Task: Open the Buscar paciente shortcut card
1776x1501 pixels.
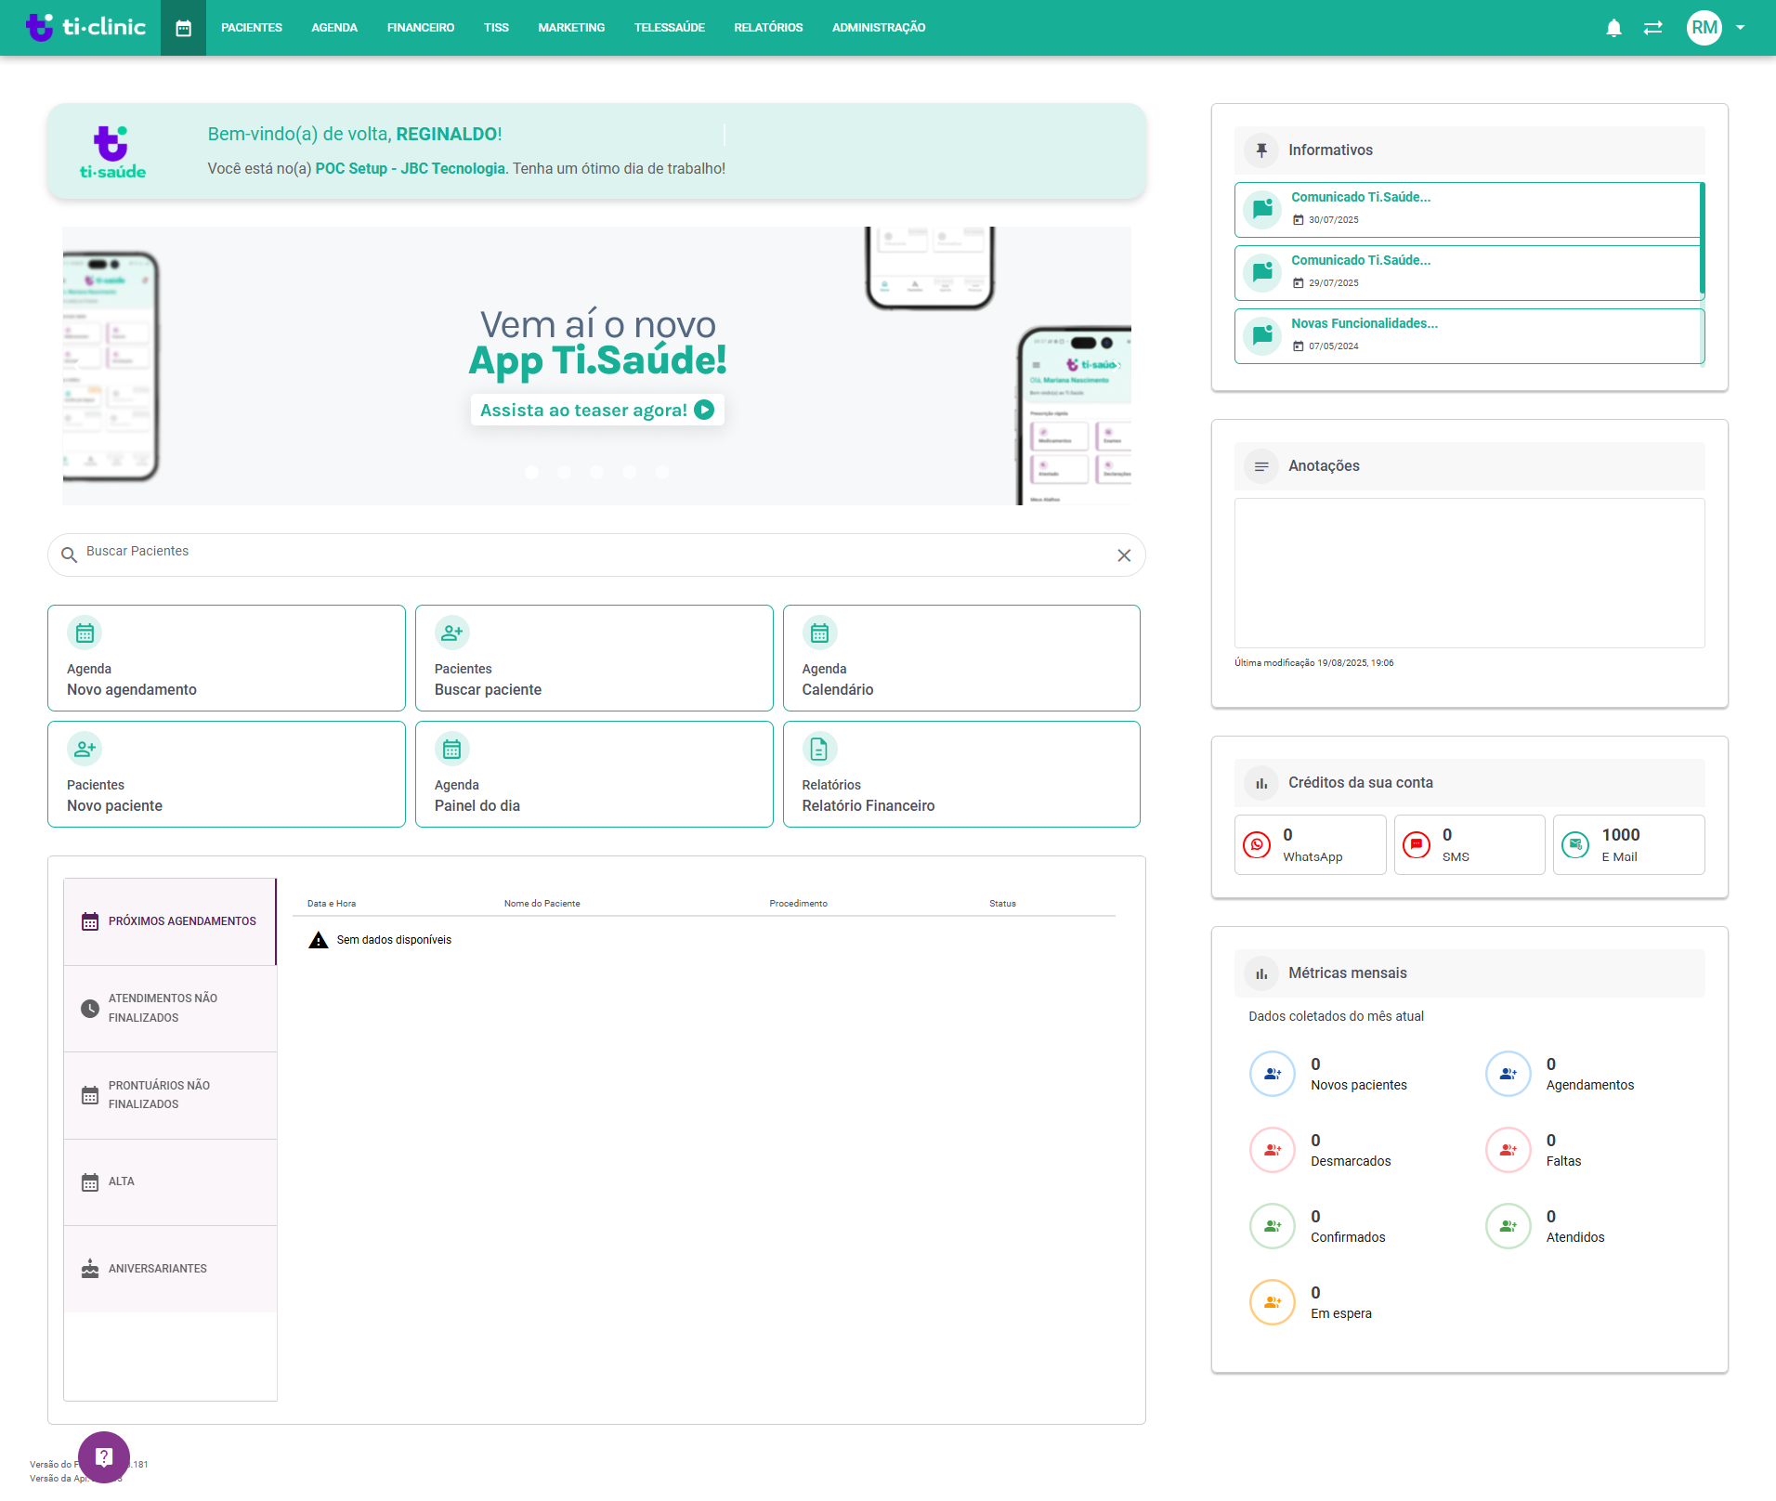Action: click(x=594, y=659)
